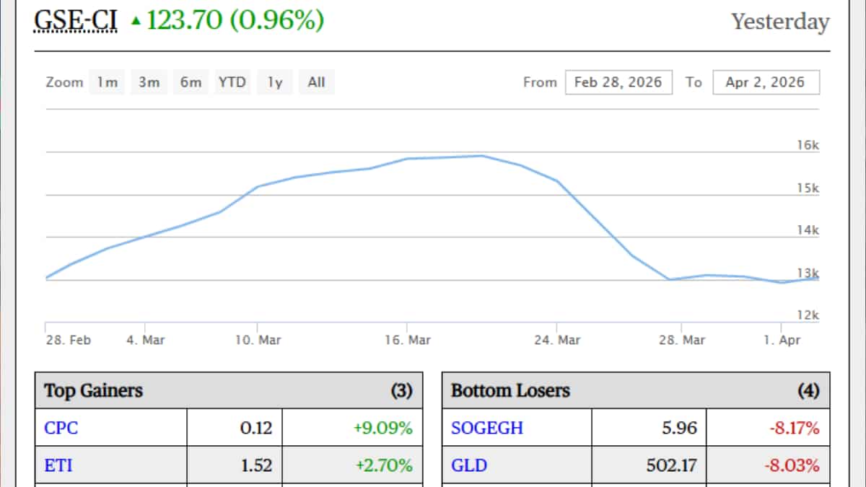Open the From date field showing Feb 28, 2026
The image size is (866, 487).
[618, 82]
